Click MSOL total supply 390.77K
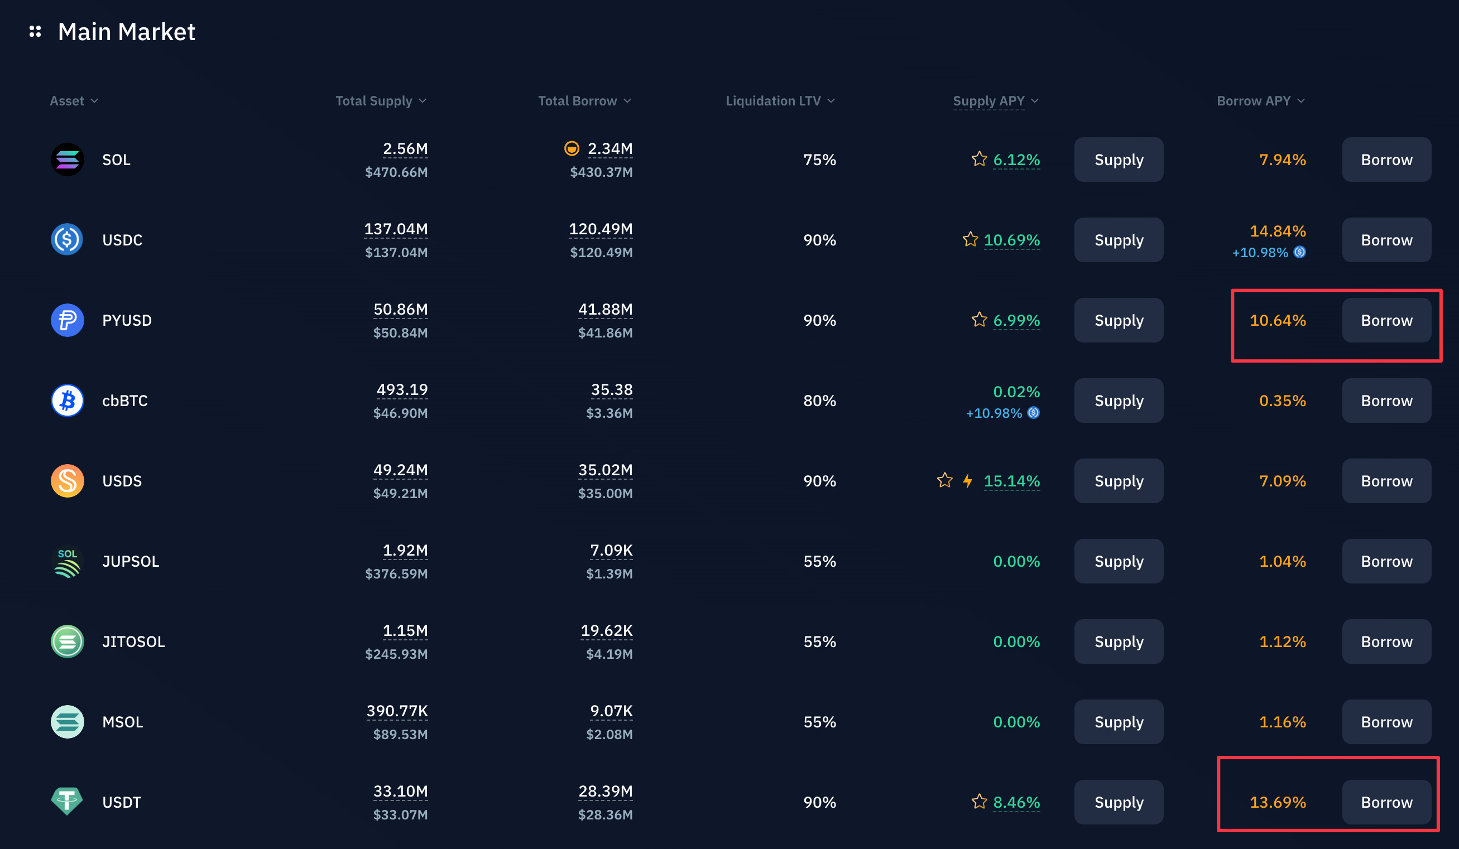 tap(397, 711)
